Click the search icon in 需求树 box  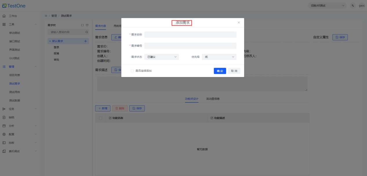click(86, 32)
